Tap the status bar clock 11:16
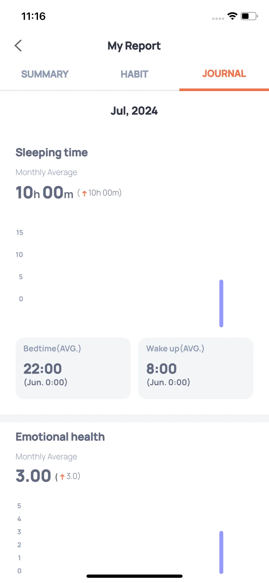 33,16
